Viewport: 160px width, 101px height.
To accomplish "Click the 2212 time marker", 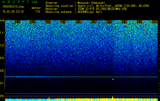I will tap(33, 21).
